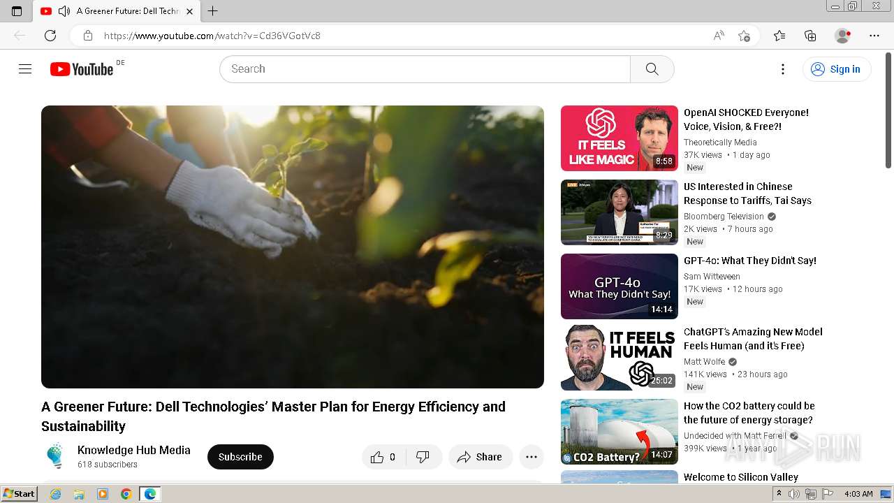This screenshot has width=894, height=503.
Task: Click the address bar URL
Action: click(212, 36)
